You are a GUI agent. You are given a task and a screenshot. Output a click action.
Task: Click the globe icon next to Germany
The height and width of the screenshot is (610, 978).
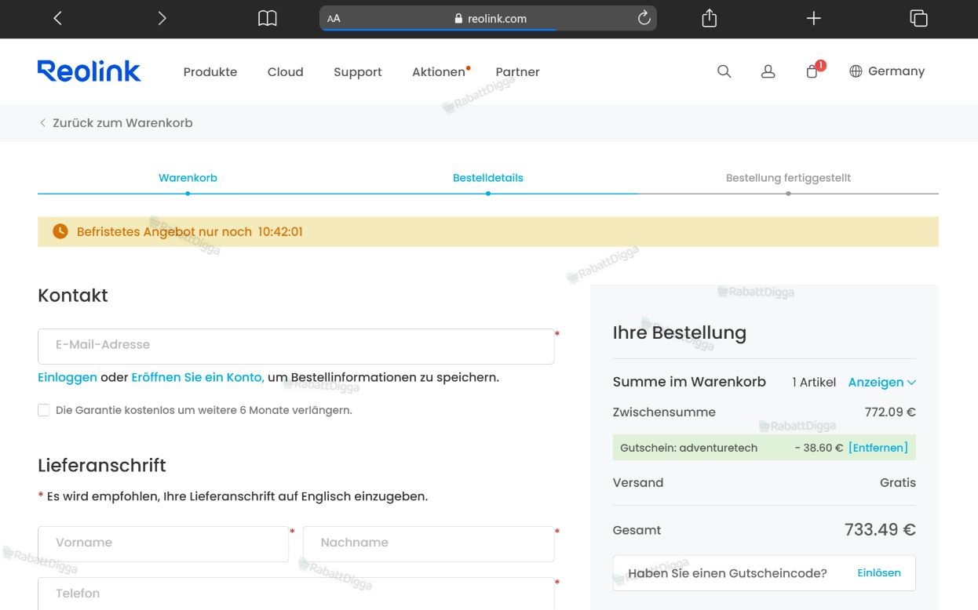[x=856, y=71]
